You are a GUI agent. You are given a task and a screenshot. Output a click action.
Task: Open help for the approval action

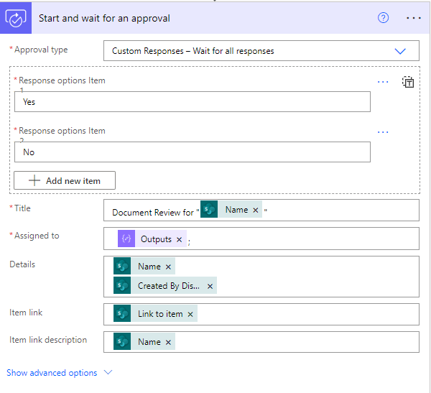(383, 18)
